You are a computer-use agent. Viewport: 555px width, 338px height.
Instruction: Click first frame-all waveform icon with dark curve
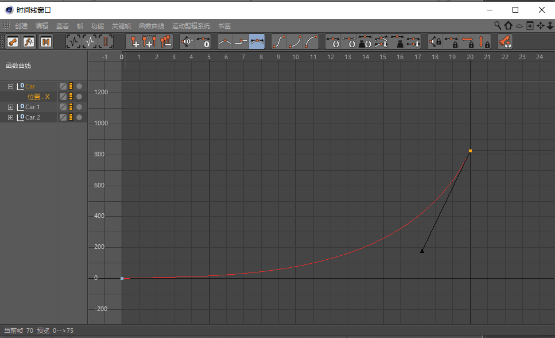pos(73,42)
